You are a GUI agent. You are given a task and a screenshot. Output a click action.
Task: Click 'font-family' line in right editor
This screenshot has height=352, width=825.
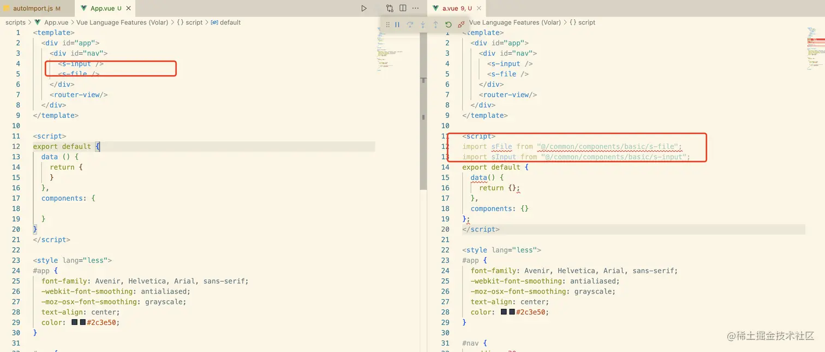click(x=574, y=271)
